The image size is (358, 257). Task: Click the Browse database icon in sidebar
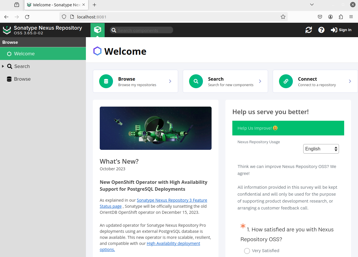[x=9, y=79]
